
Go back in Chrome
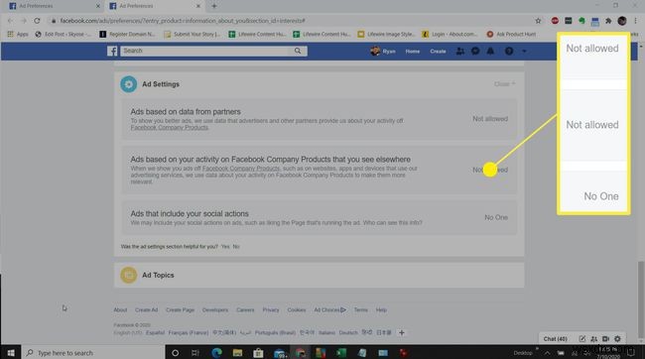(x=10, y=21)
